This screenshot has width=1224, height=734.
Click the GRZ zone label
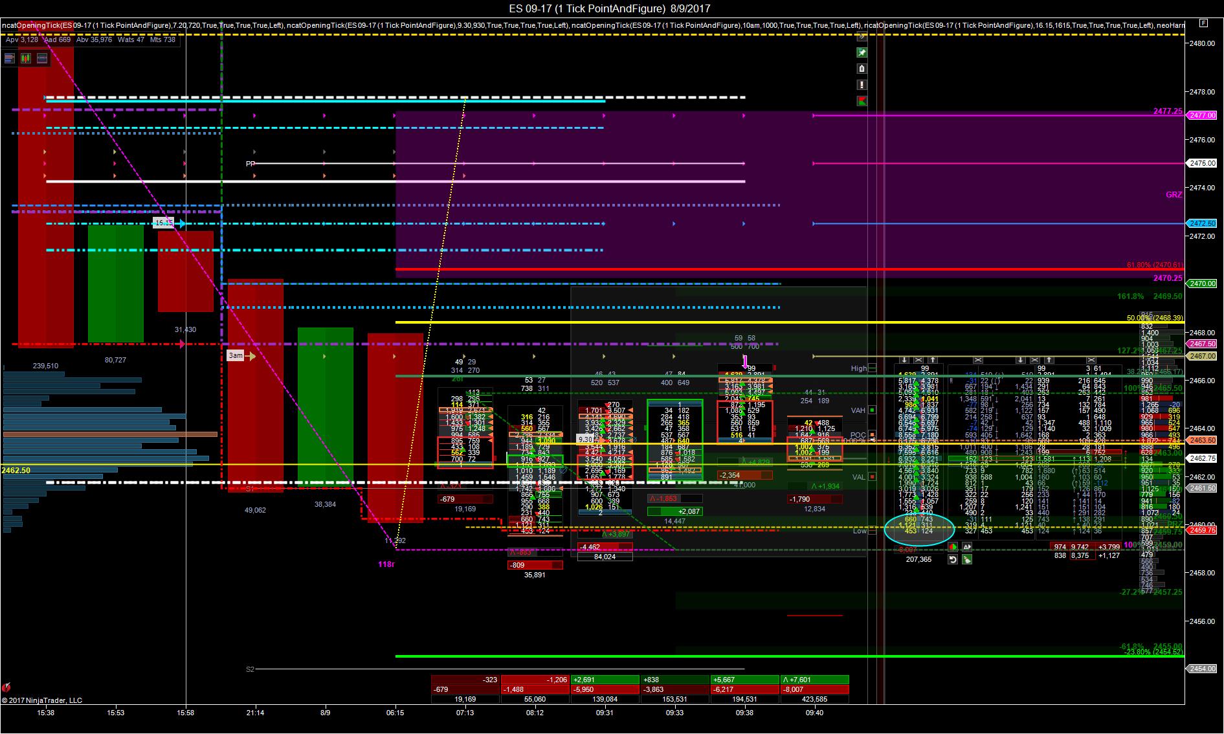(1174, 194)
